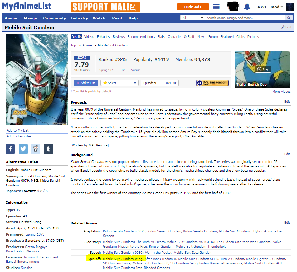Viewport: 297px width, 272px height.
Task: Open Mobile Suit Gundam Thunderbolt link
Action: point(201,247)
